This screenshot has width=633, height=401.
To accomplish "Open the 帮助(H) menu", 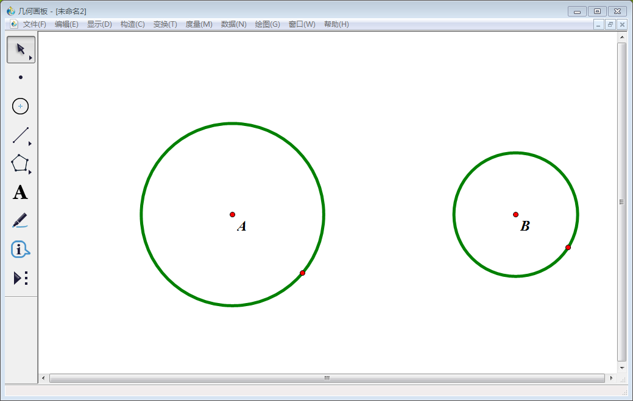I will pyautogui.click(x=336, y=24).
